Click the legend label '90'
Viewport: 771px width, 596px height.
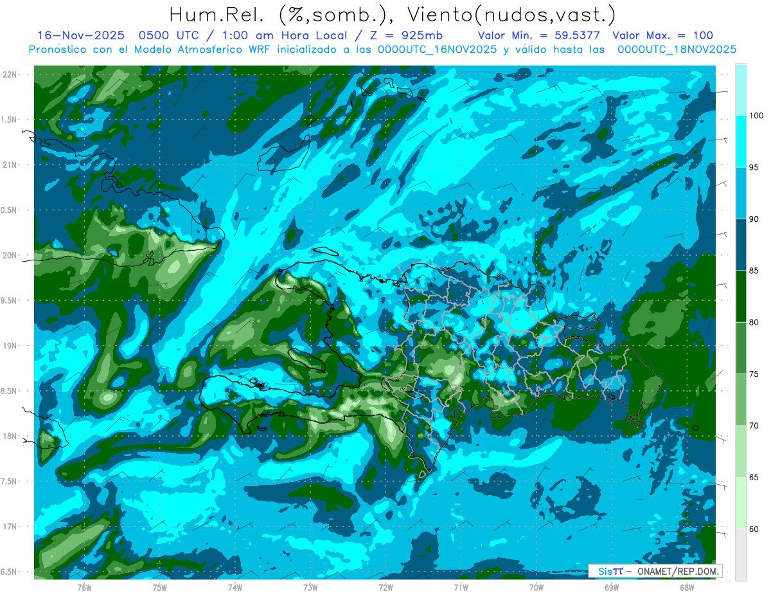pos(754,219)
